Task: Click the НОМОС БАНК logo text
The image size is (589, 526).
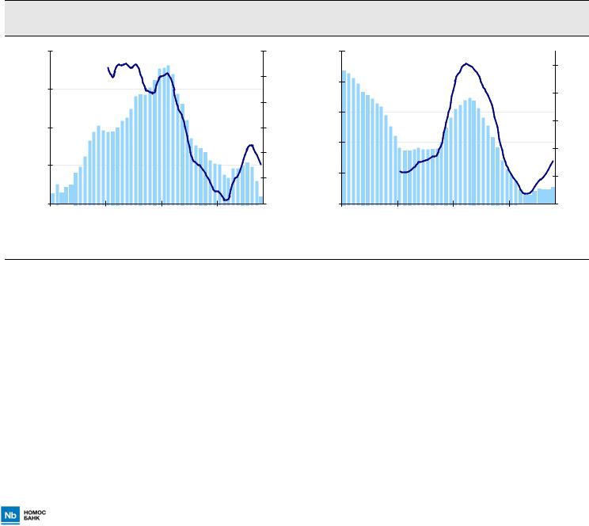Action: pyautogui.click(x=35, y=515)
